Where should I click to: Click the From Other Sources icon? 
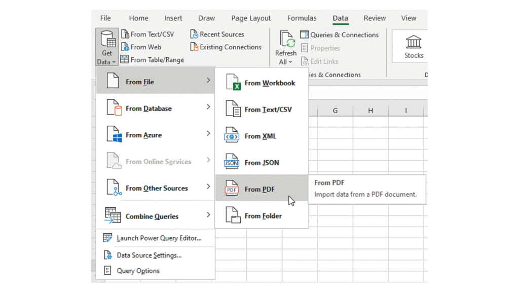tap(114, 188)
